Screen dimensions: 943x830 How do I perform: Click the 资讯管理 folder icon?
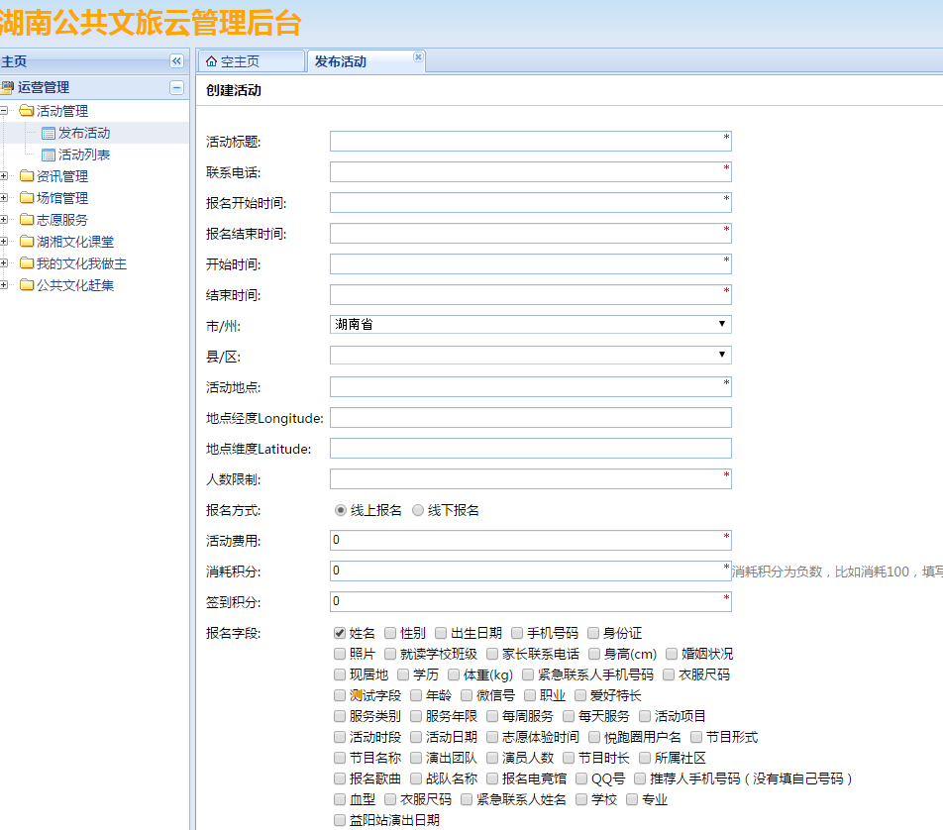click(x=27, y=176)
